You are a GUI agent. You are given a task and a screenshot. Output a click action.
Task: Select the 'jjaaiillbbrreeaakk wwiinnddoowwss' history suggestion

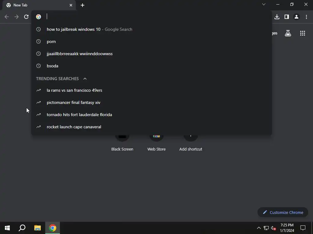[152, 54]
